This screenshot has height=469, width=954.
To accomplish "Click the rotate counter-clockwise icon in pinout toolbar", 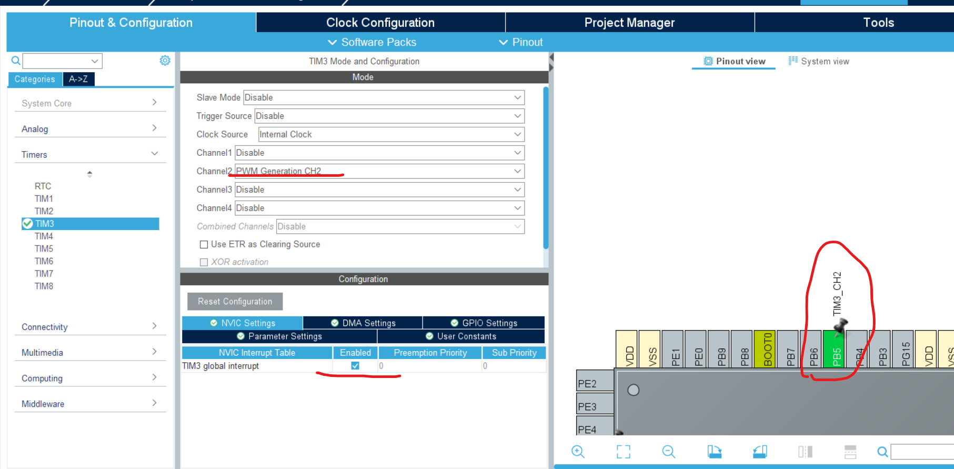I will (x=760, y=452).
